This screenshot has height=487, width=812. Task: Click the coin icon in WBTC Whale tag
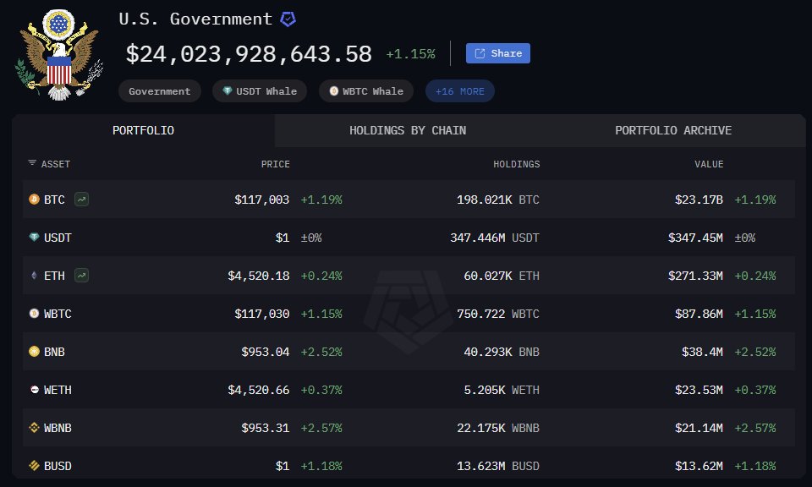(334, 91)
